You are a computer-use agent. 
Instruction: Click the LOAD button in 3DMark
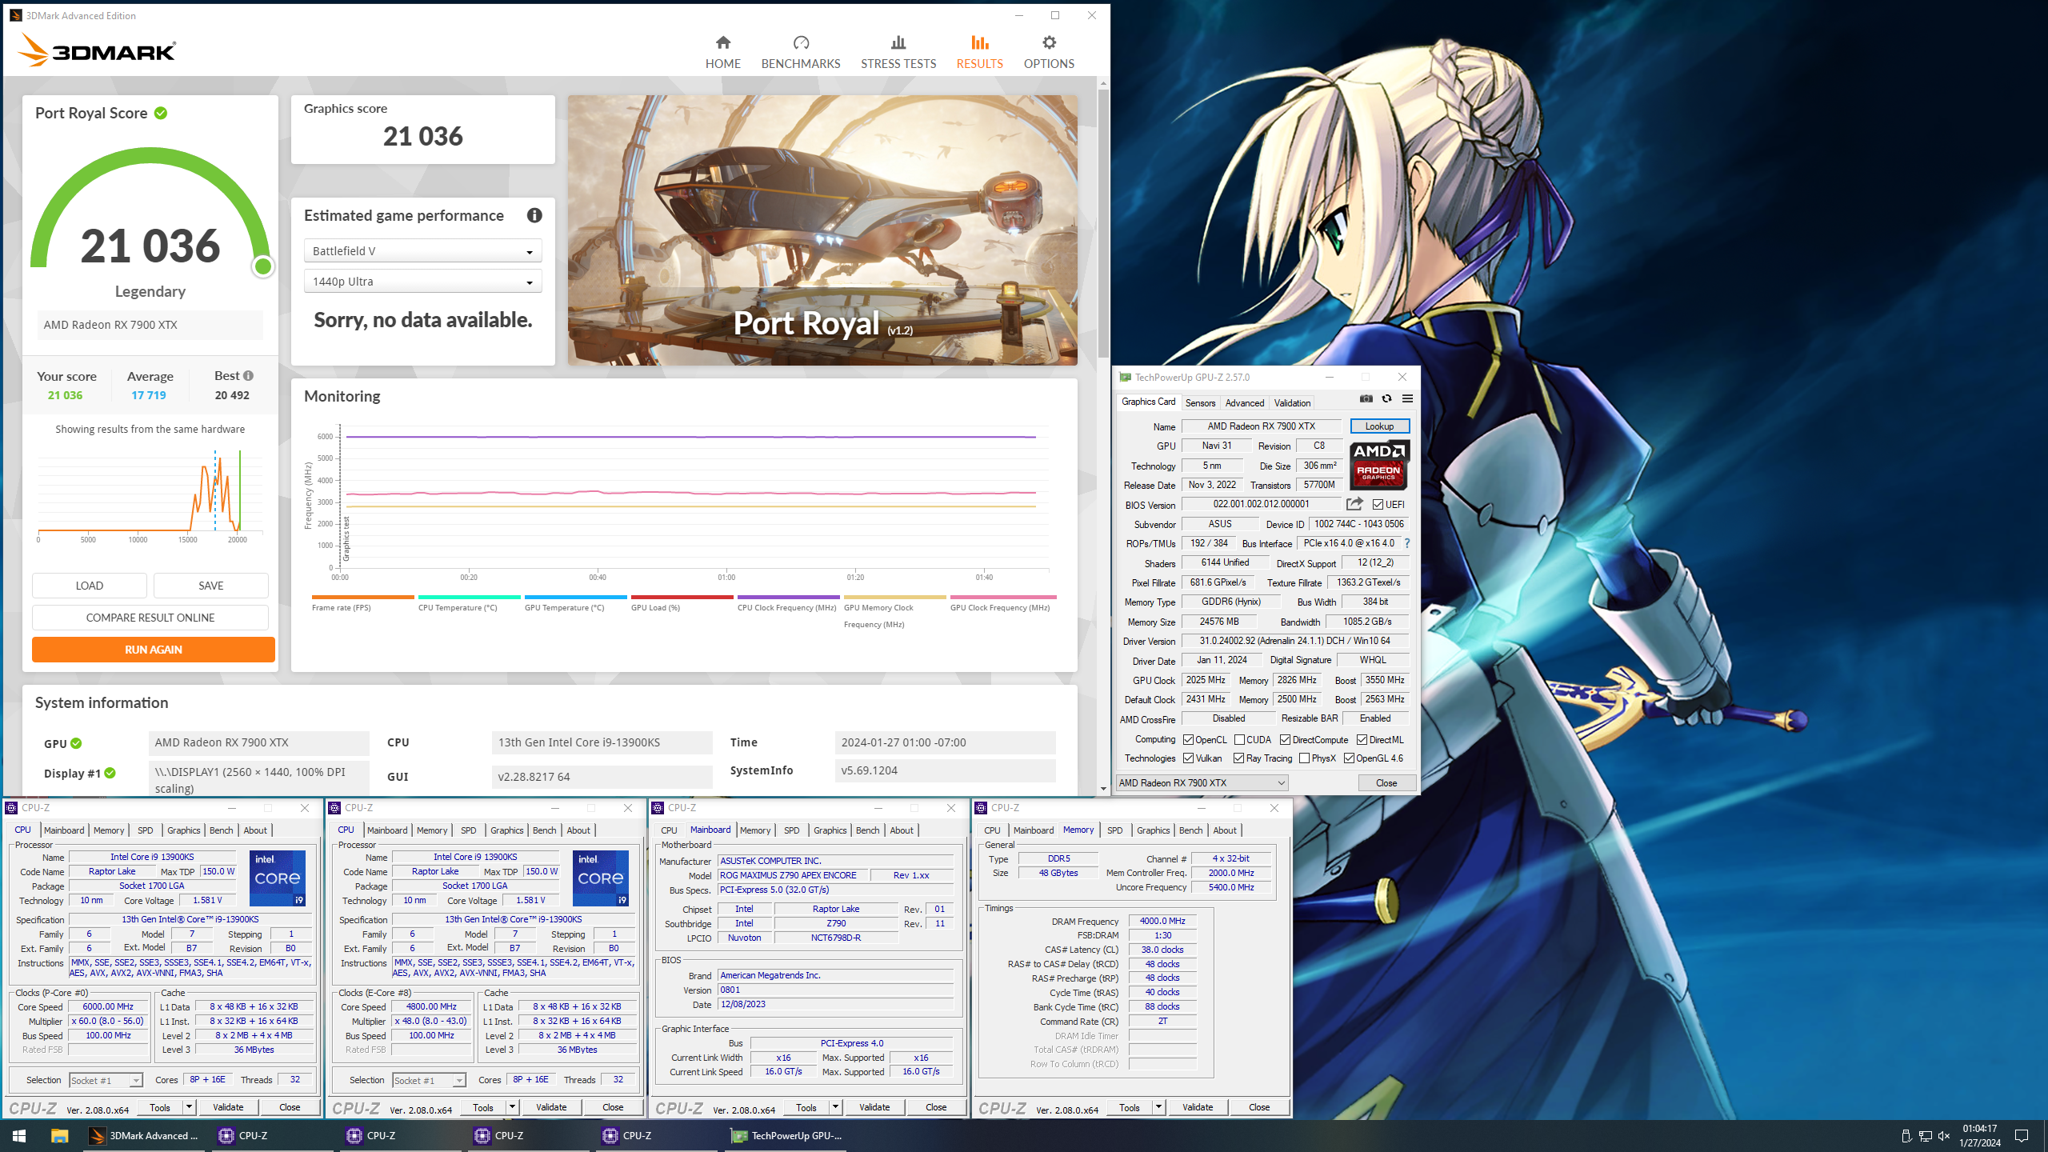(x=90, y=586)
